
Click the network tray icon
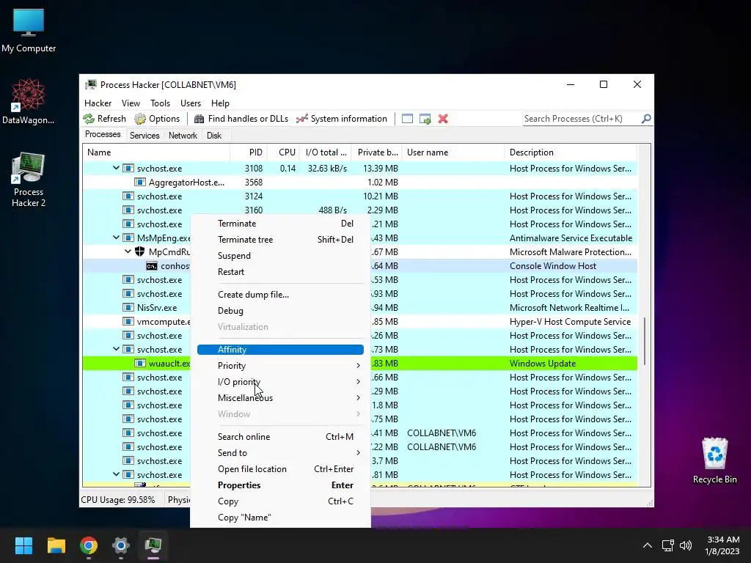[667, 545]
